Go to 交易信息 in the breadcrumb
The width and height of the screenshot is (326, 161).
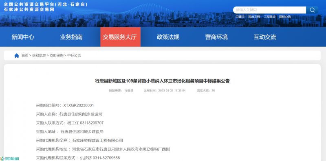tap(39, 55)
